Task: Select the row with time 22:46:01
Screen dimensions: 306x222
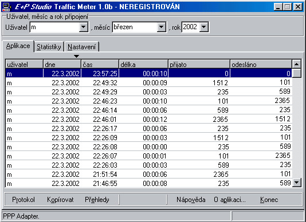Action: [x=148, y=119]
